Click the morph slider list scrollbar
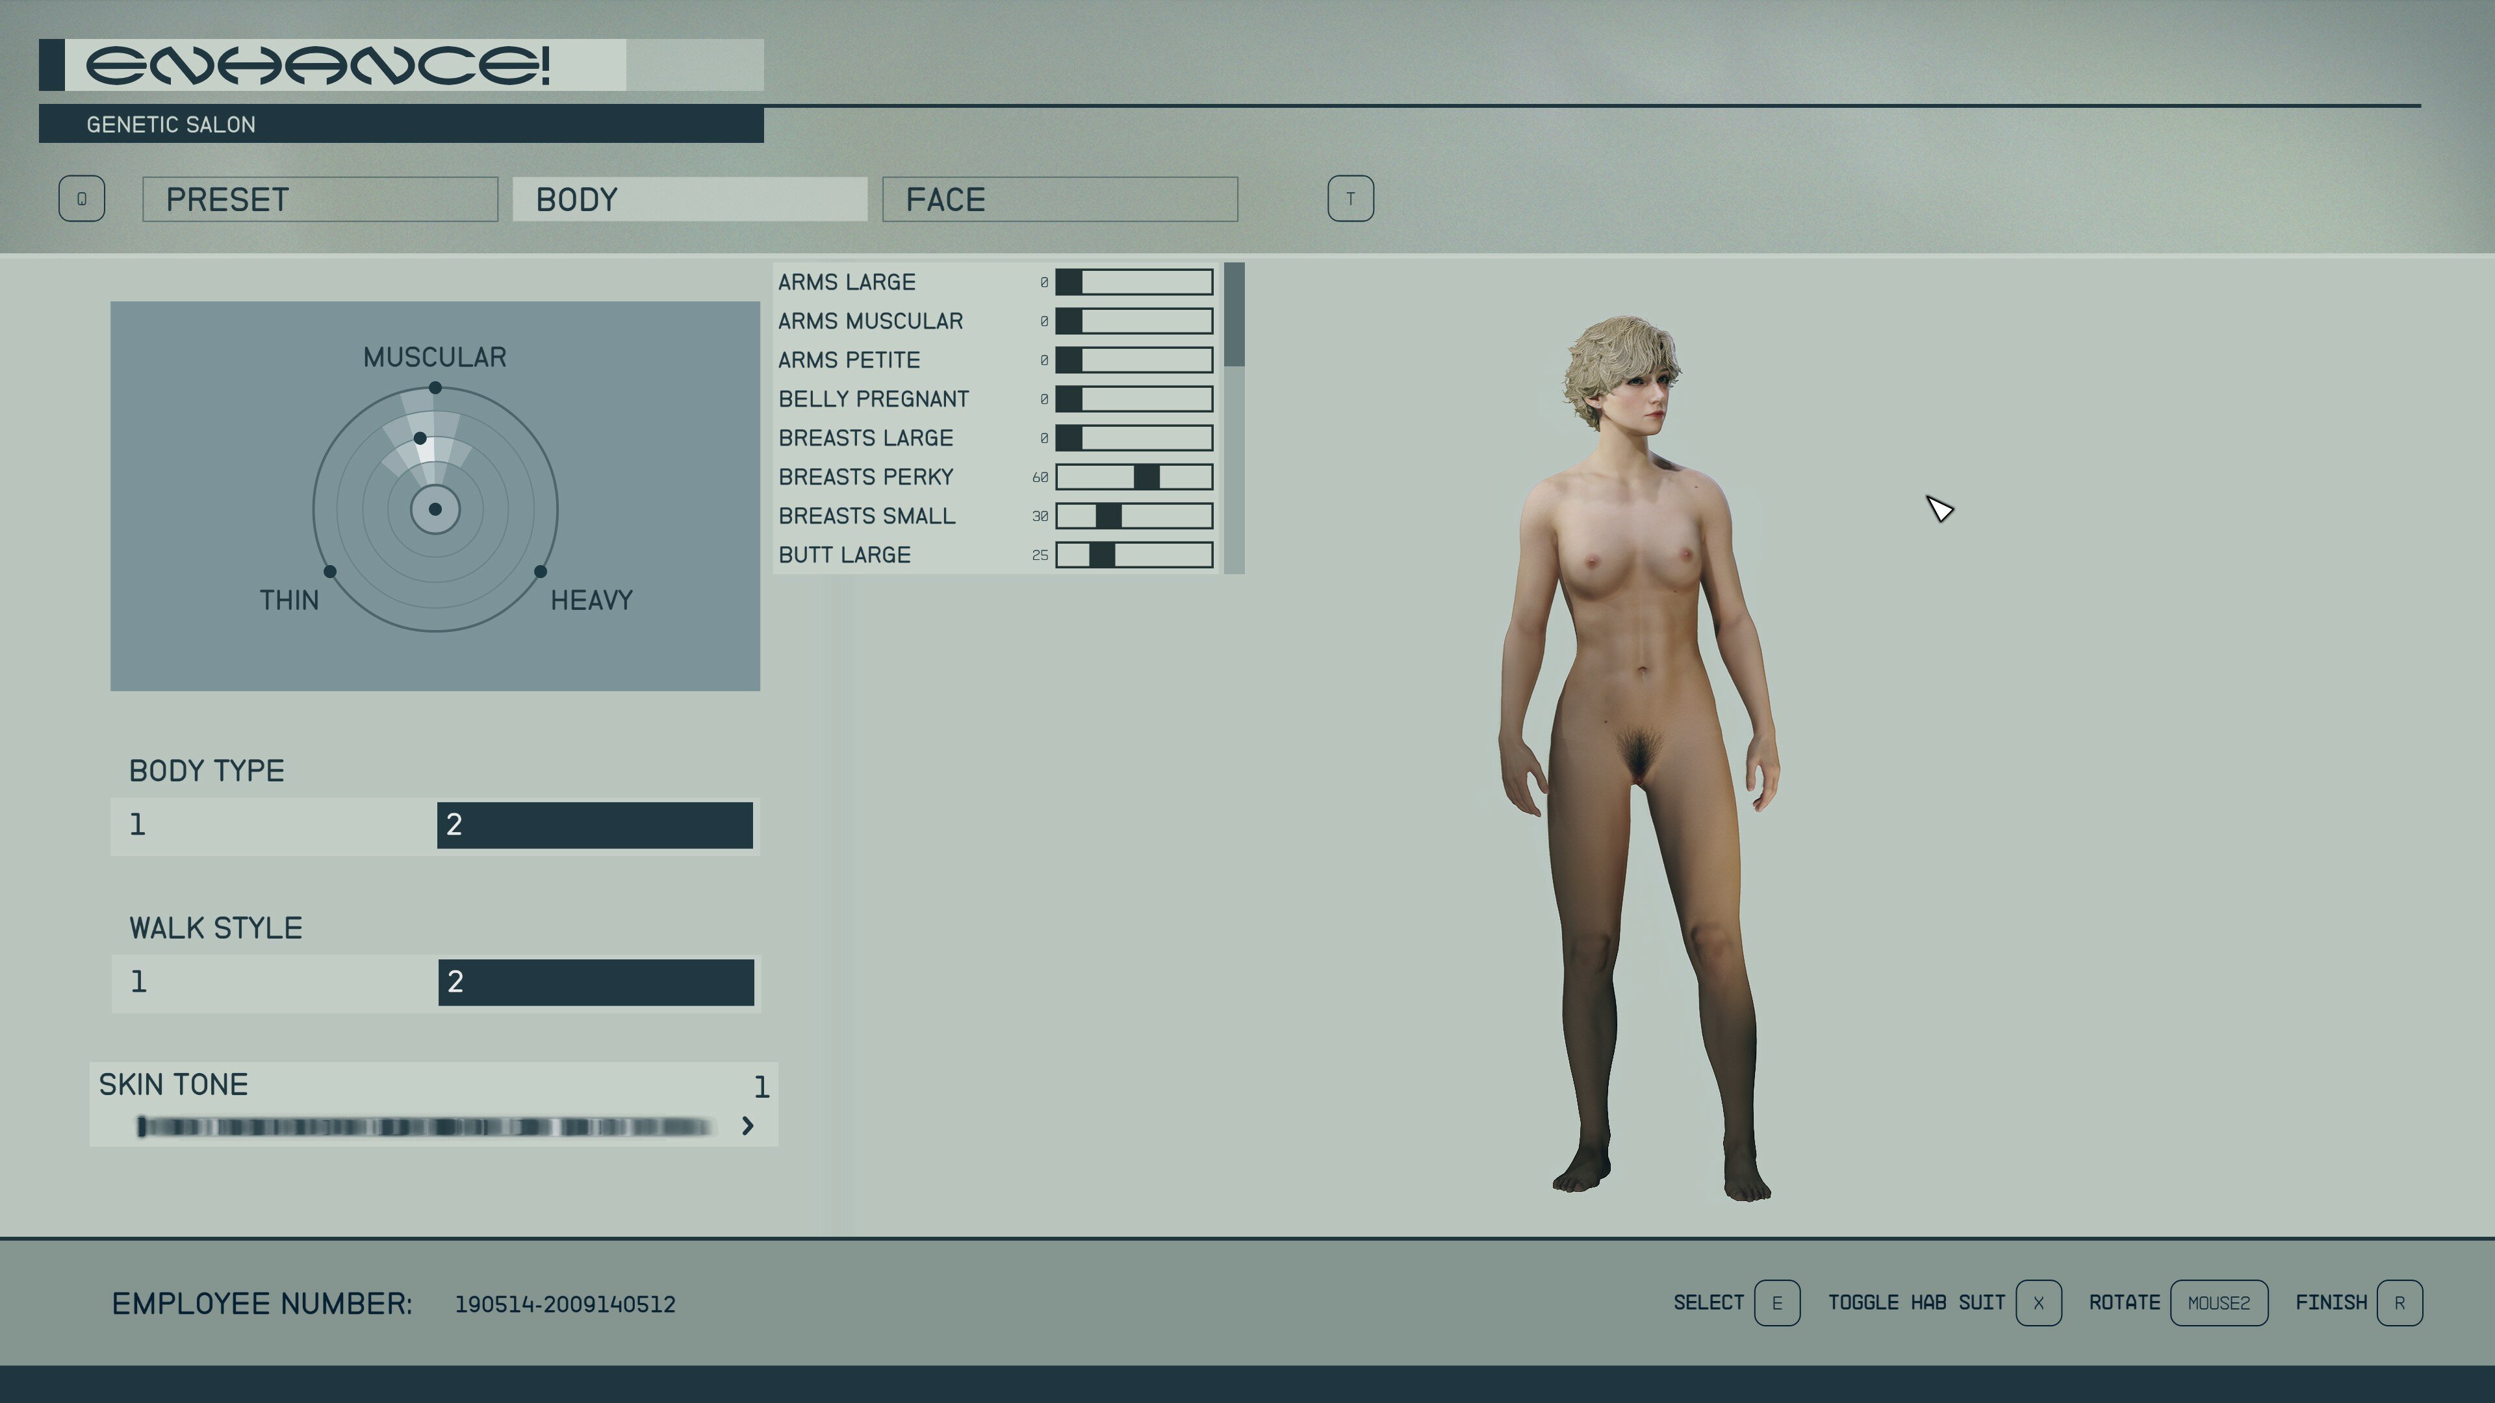Screen dimensions: 2495x1403 pyautogui.click(x=1234, y=418)
